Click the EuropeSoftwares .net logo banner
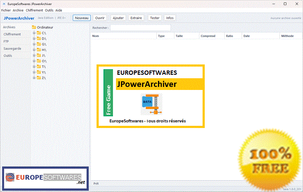The width and height of the screenshot is (303, 192). point(45,179)
